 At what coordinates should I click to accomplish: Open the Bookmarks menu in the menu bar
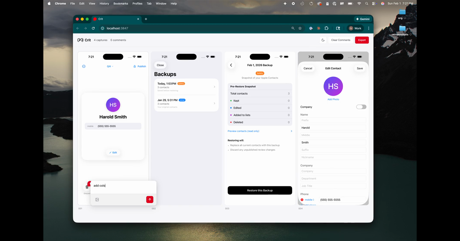click(120, 3)
